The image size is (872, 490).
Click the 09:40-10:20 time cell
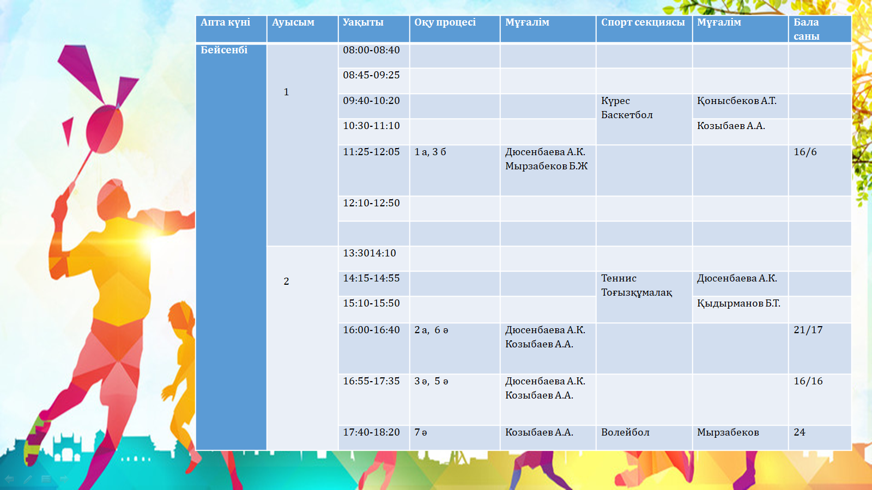pyautogui.click(x=374, y=106)
